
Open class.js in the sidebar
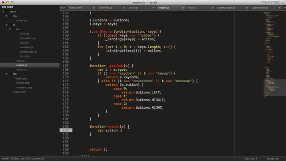pos(21,61)
